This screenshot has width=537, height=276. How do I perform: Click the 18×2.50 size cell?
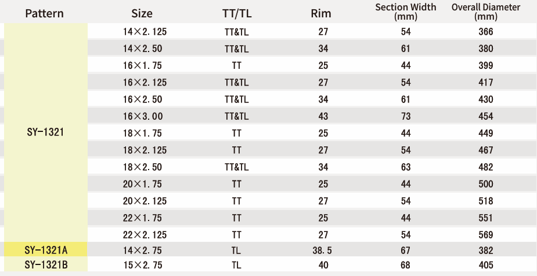coord(142,167)
